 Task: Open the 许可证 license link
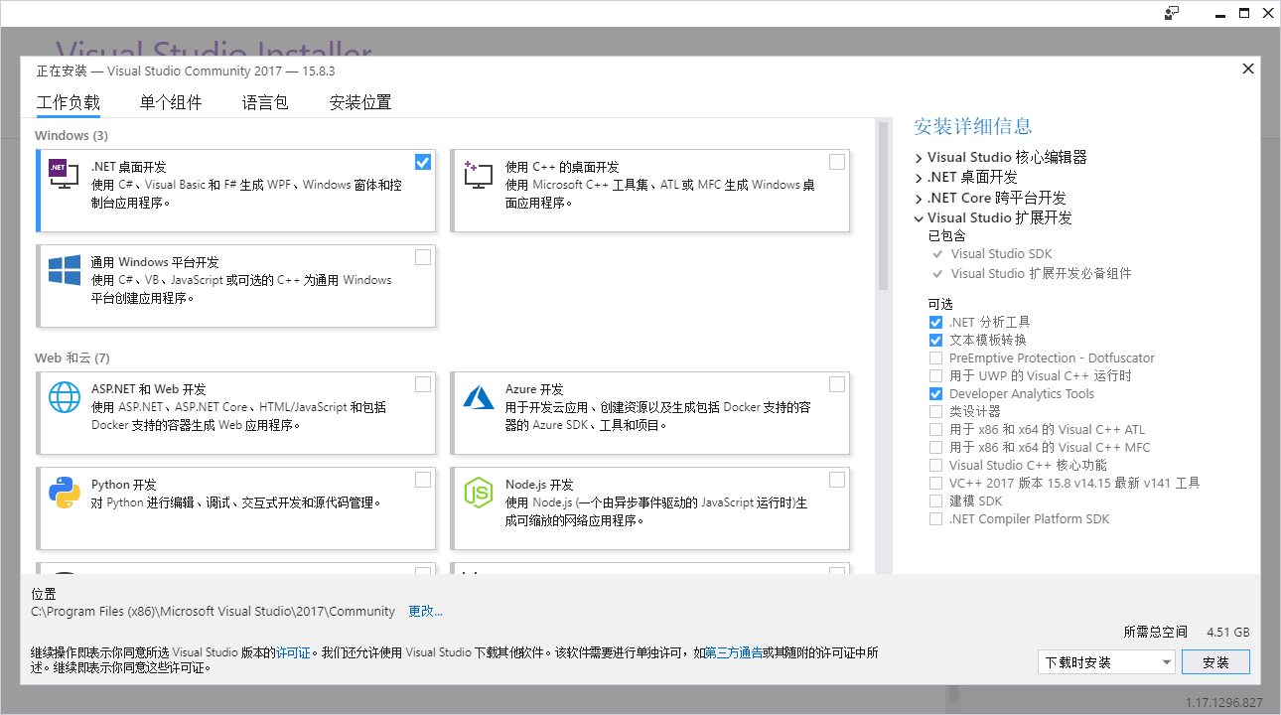(x=293, y=653)
